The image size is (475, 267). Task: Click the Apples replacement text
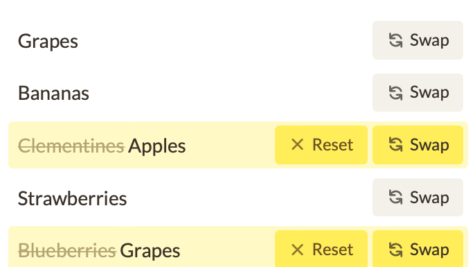(157, 146)
